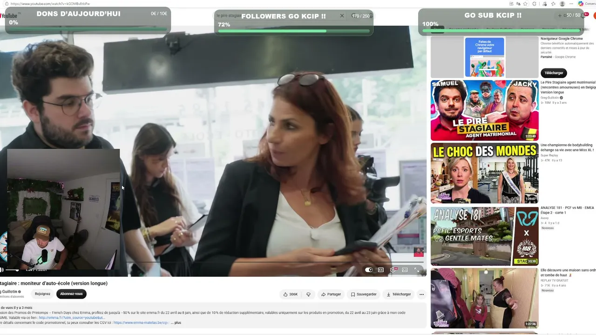Open the 'Analyse 181' video thumbnail
This screenshot has height=335, width=596.
click(x=484, y=236)
